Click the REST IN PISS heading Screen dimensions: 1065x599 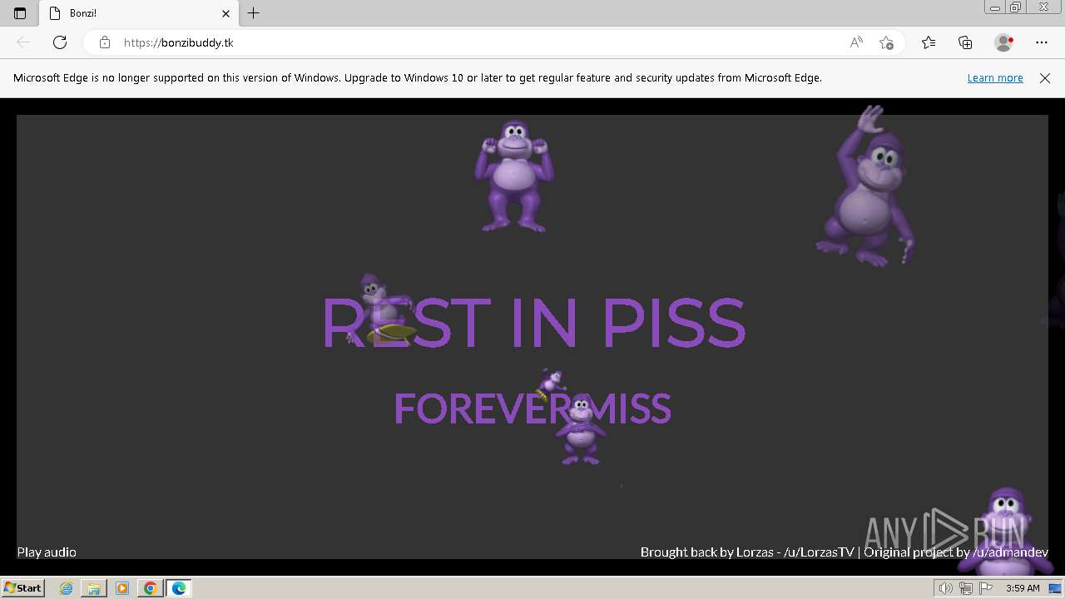pyautogui.click(x=533, y=322)
